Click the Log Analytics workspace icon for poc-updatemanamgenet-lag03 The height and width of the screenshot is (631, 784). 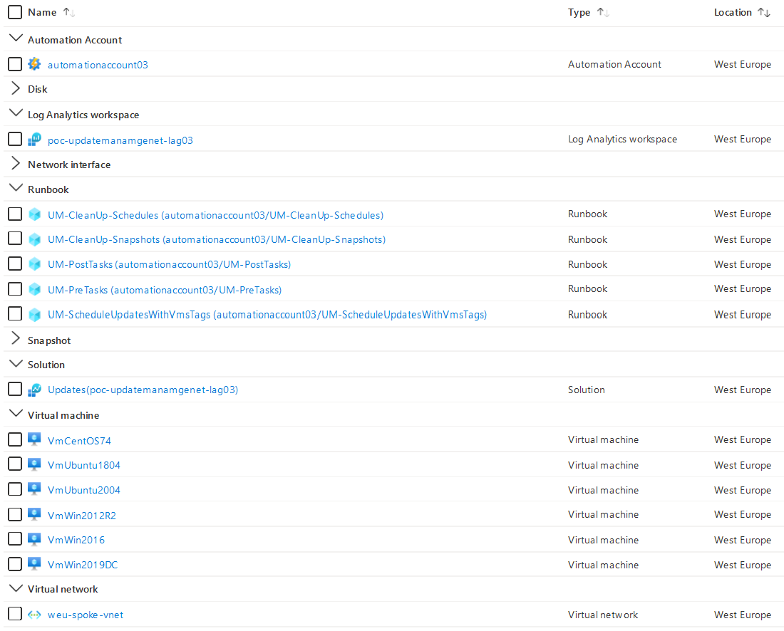pos(34,140)
